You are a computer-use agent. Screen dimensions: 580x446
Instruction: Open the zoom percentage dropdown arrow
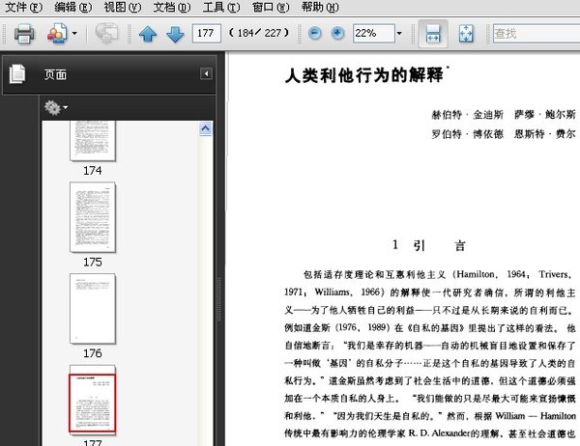pyautogui.click(x=399, y=34)
